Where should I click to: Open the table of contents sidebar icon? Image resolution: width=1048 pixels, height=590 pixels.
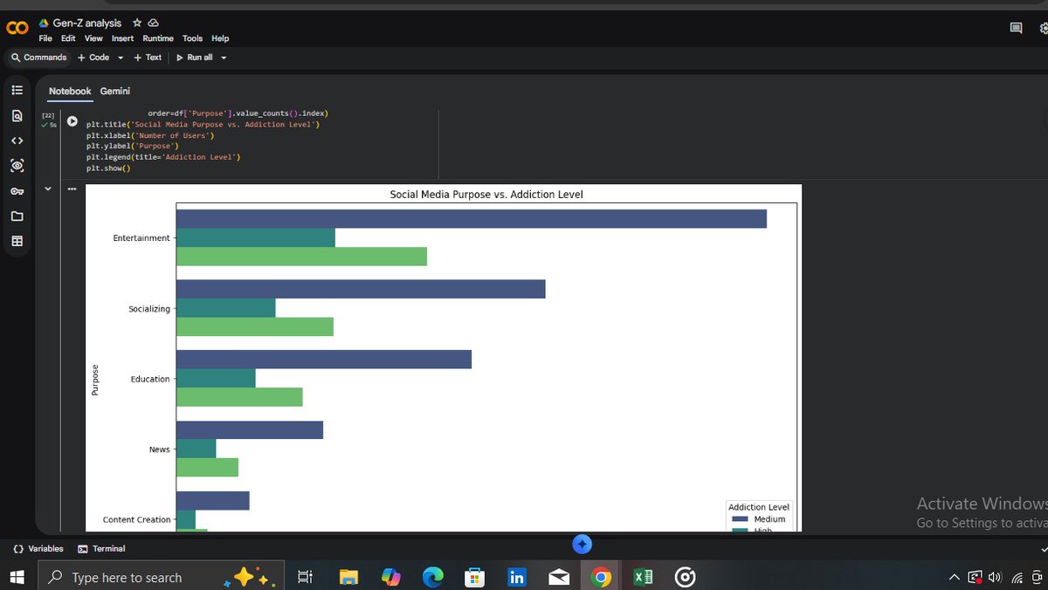coord(17,90)
